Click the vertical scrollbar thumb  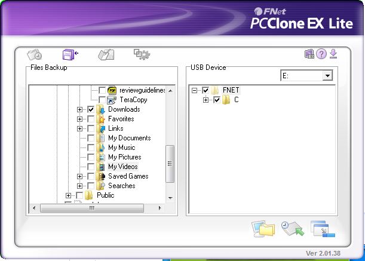pyautogui.click(x=170, y=164)
